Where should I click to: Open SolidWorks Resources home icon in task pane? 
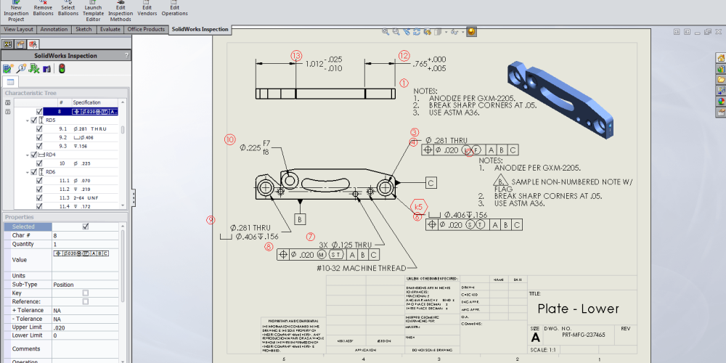tap(720, 58)
